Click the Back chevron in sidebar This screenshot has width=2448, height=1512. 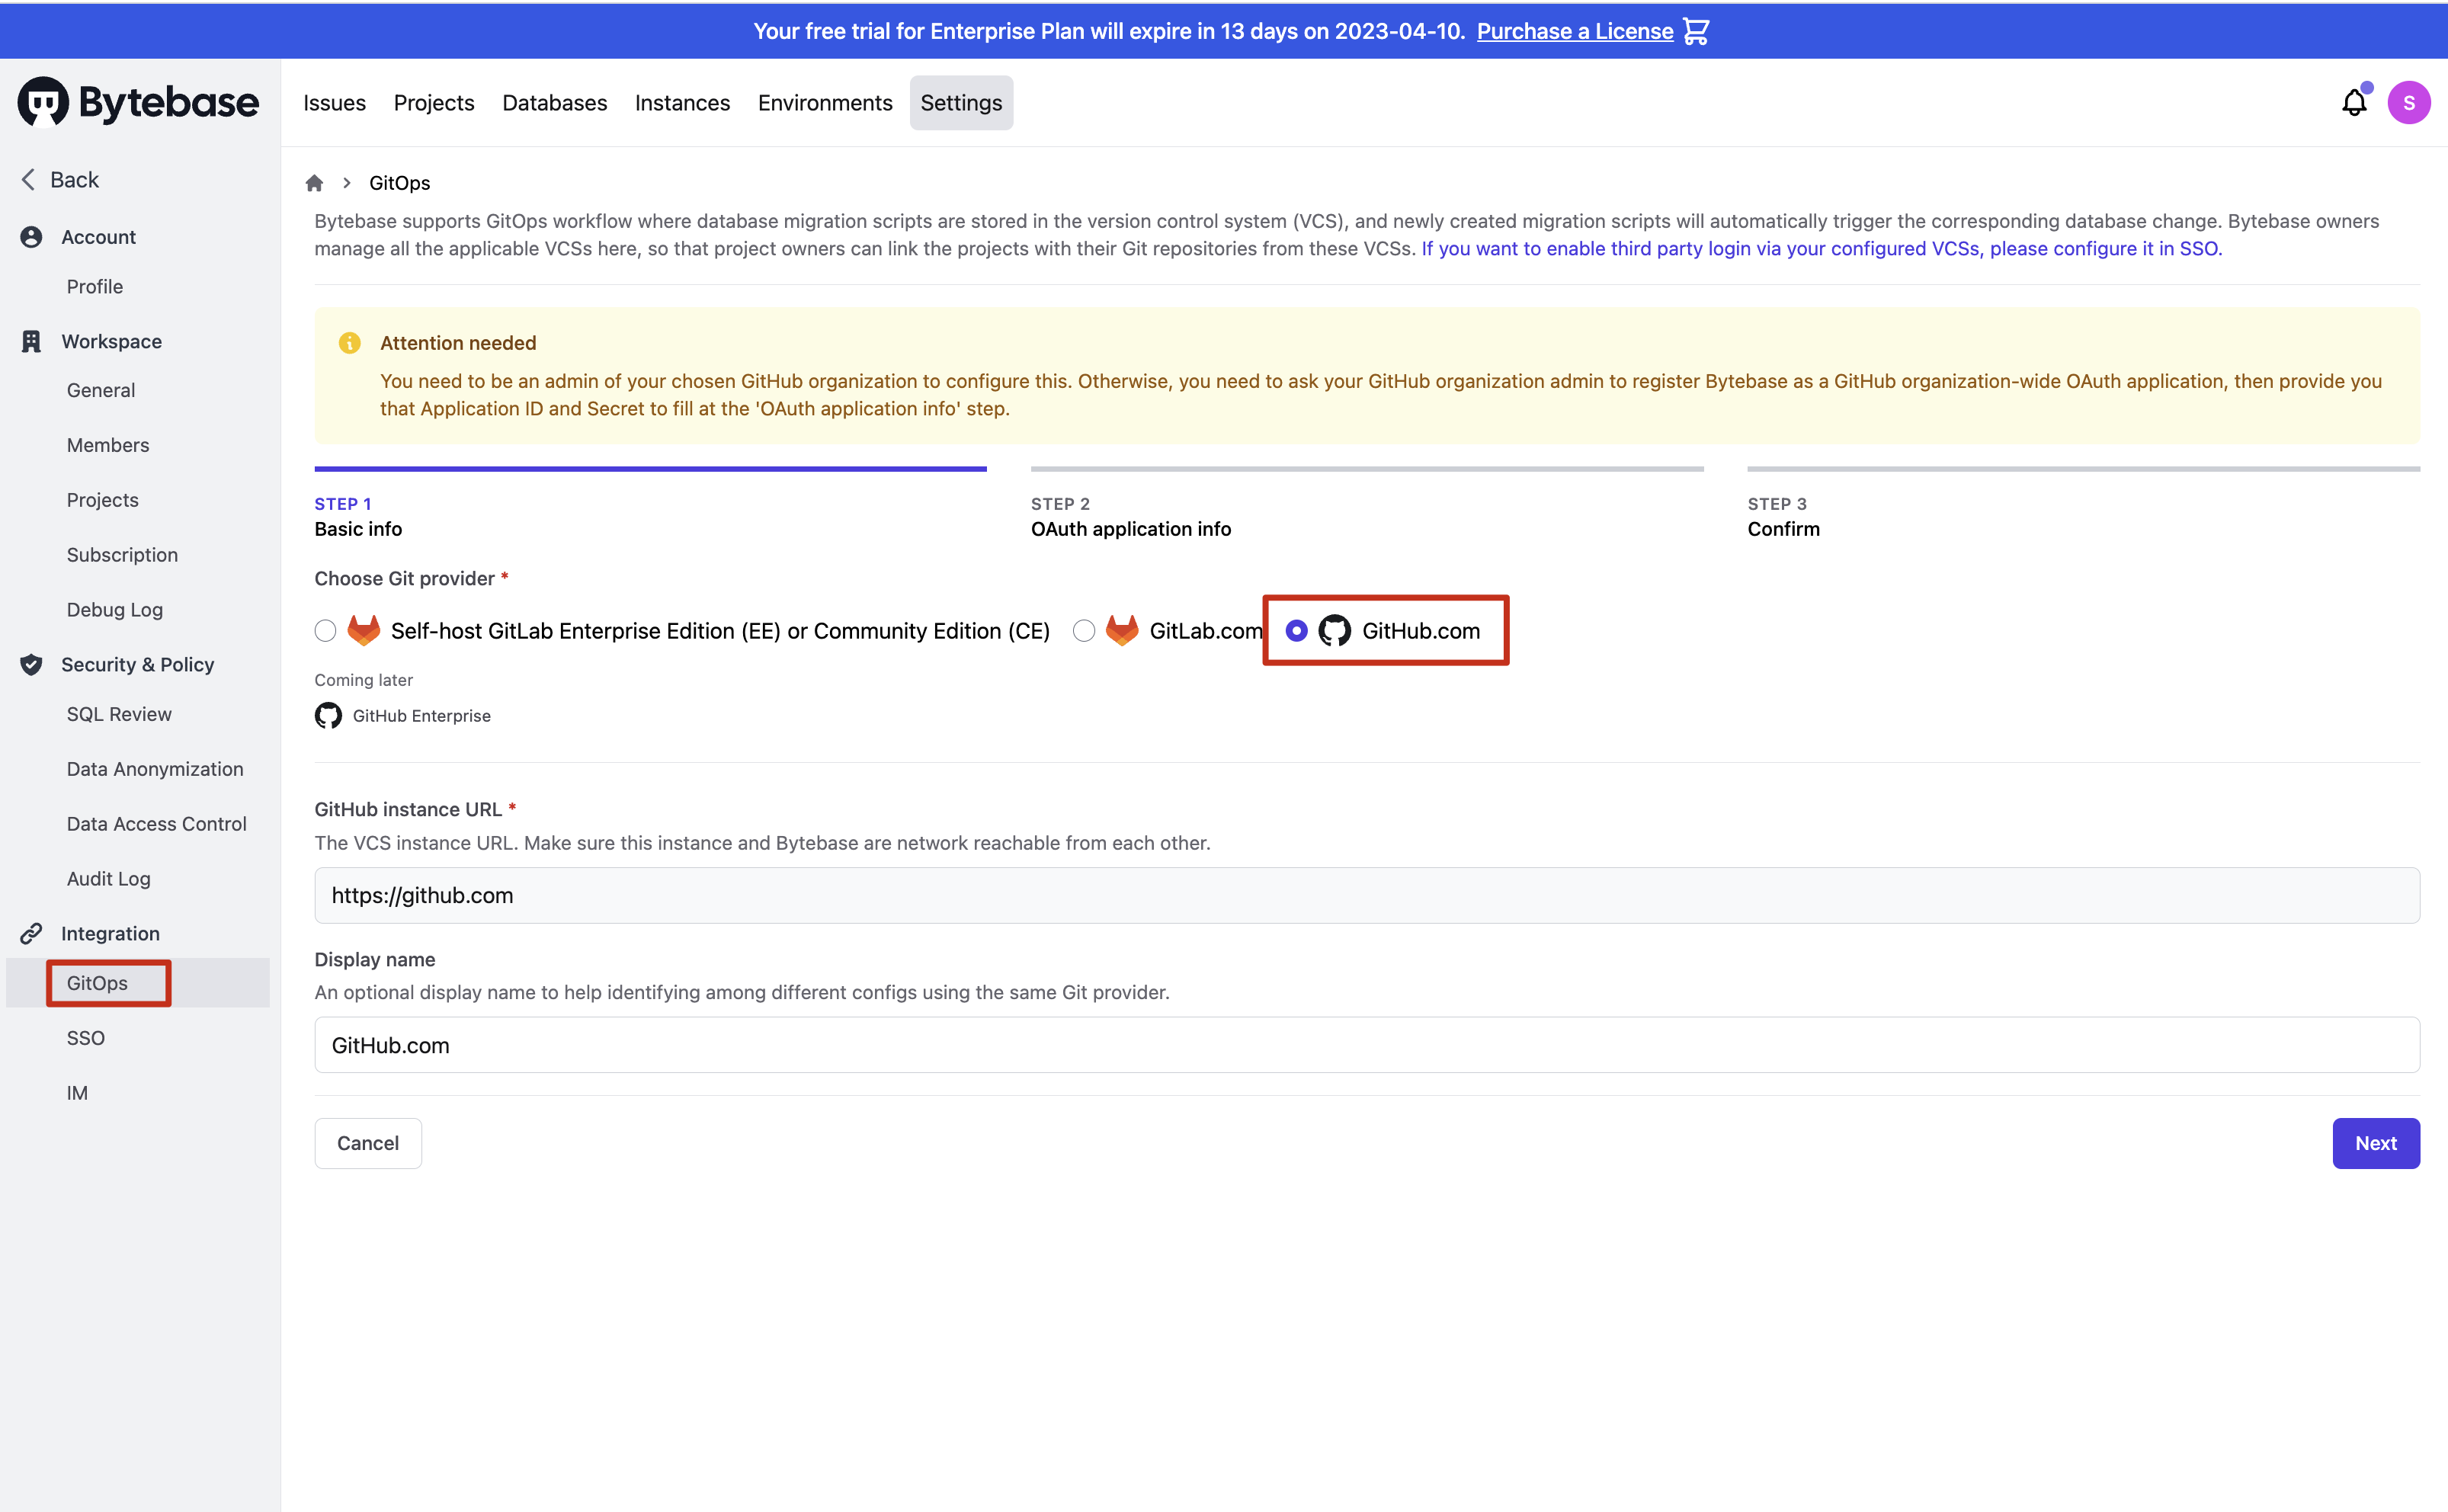point(28,180)
